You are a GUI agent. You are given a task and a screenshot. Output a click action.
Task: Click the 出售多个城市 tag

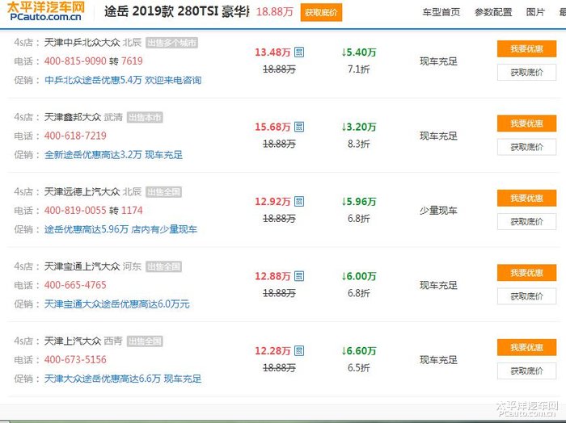click(x=171, y=43)
